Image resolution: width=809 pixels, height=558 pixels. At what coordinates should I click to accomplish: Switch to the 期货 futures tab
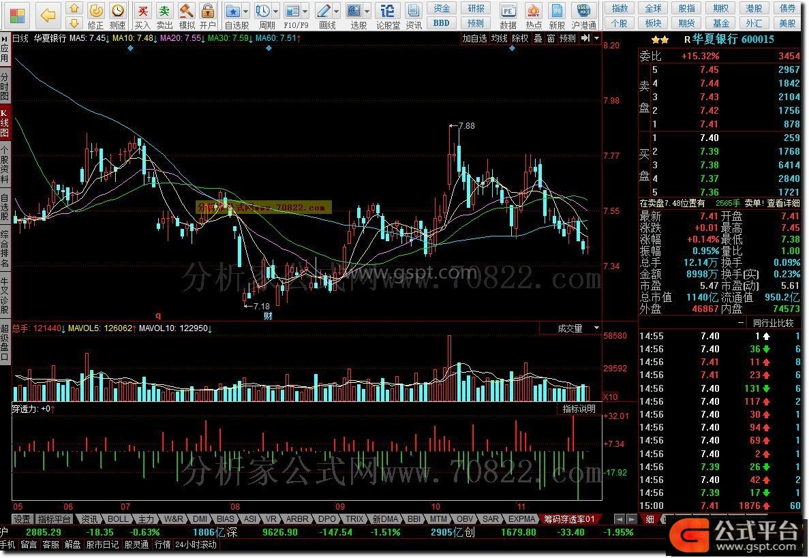[687, 22]
